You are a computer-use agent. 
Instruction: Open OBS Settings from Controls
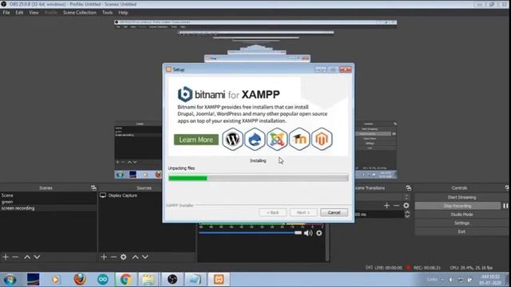[461, 223]
